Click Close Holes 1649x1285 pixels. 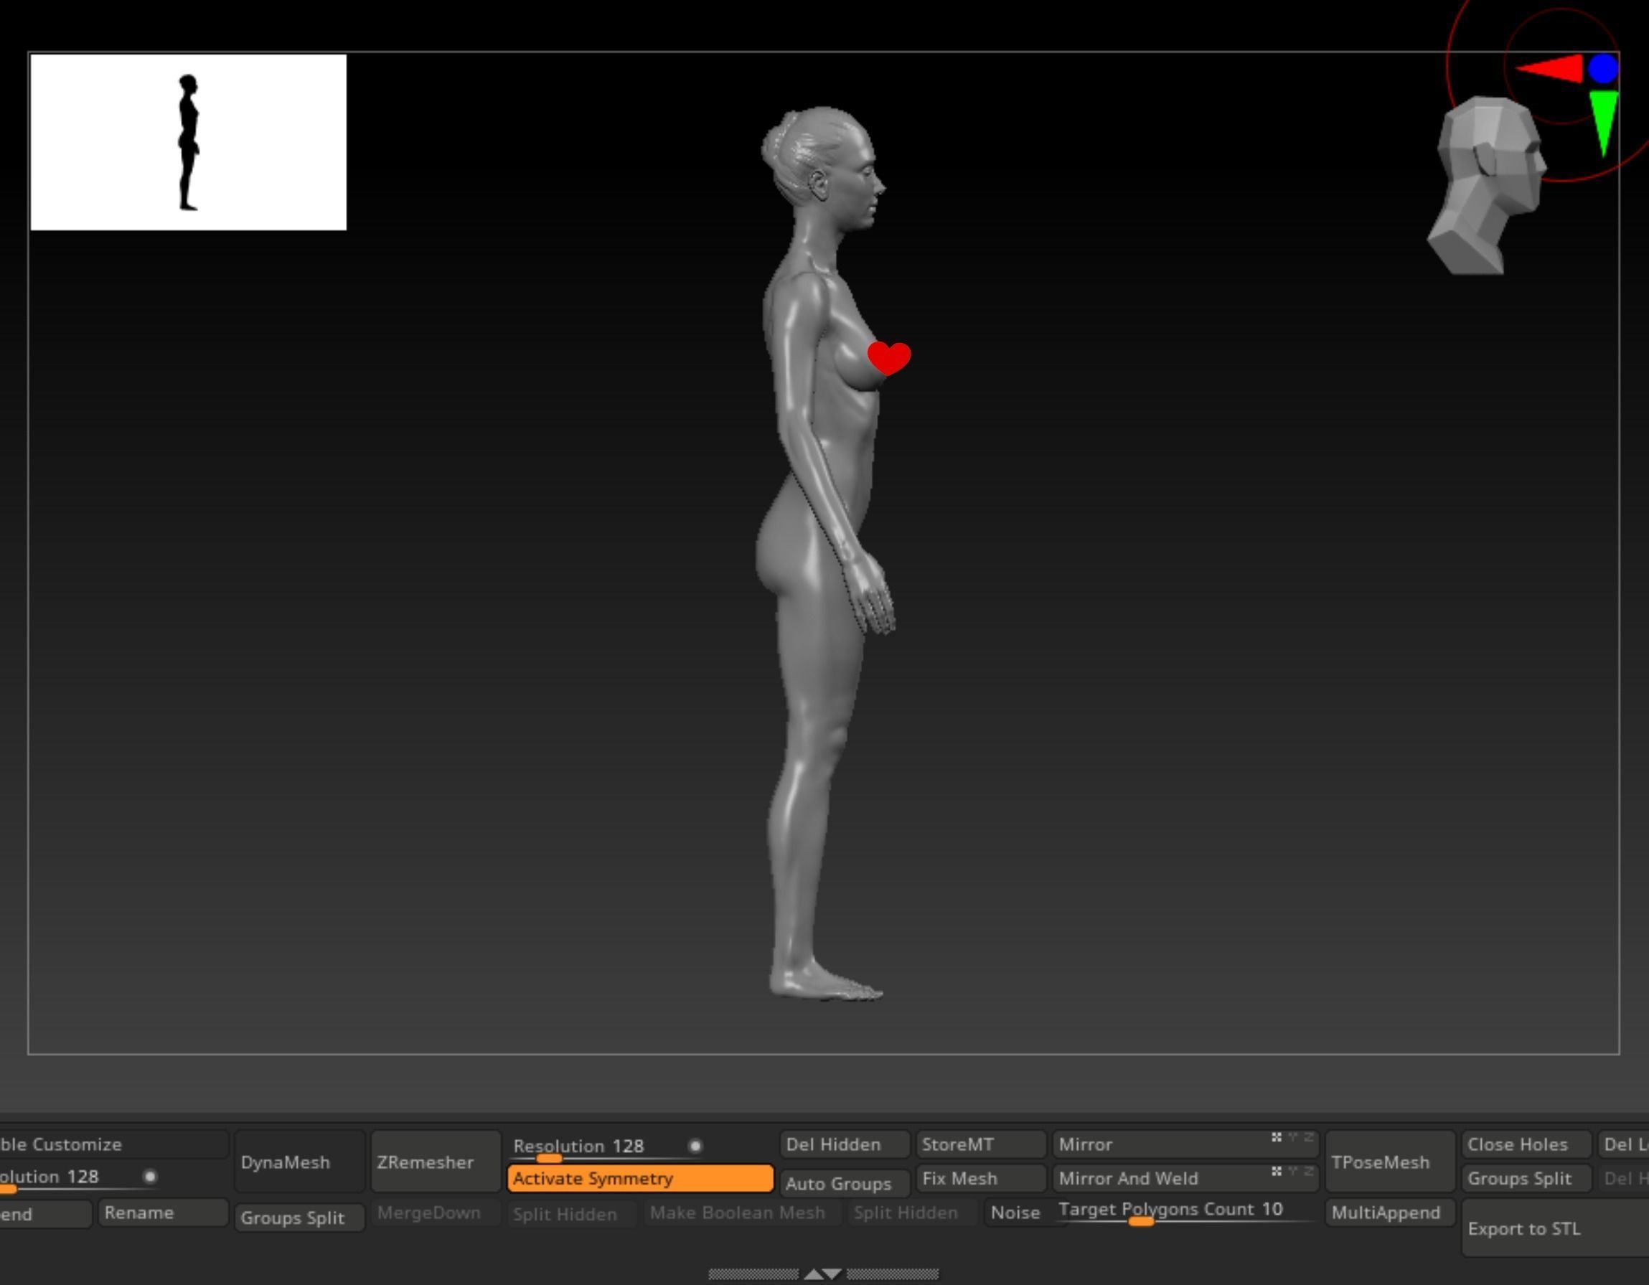pos(1526,1144)
